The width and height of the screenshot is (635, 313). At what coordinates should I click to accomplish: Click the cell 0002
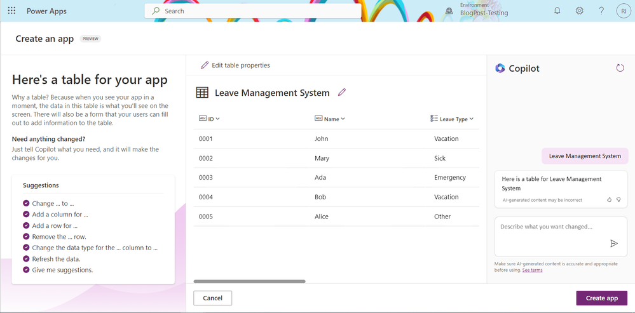pos(206,158)
